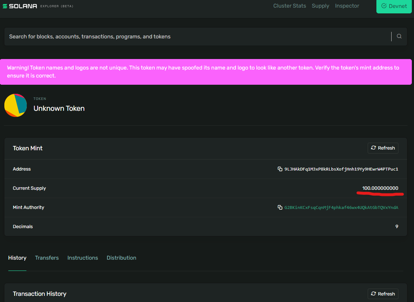The height and width of the screenshot is (302, 414).
Task: Open the Cluster Stats page
Action: pyautogui.click(x=289, y=6)
